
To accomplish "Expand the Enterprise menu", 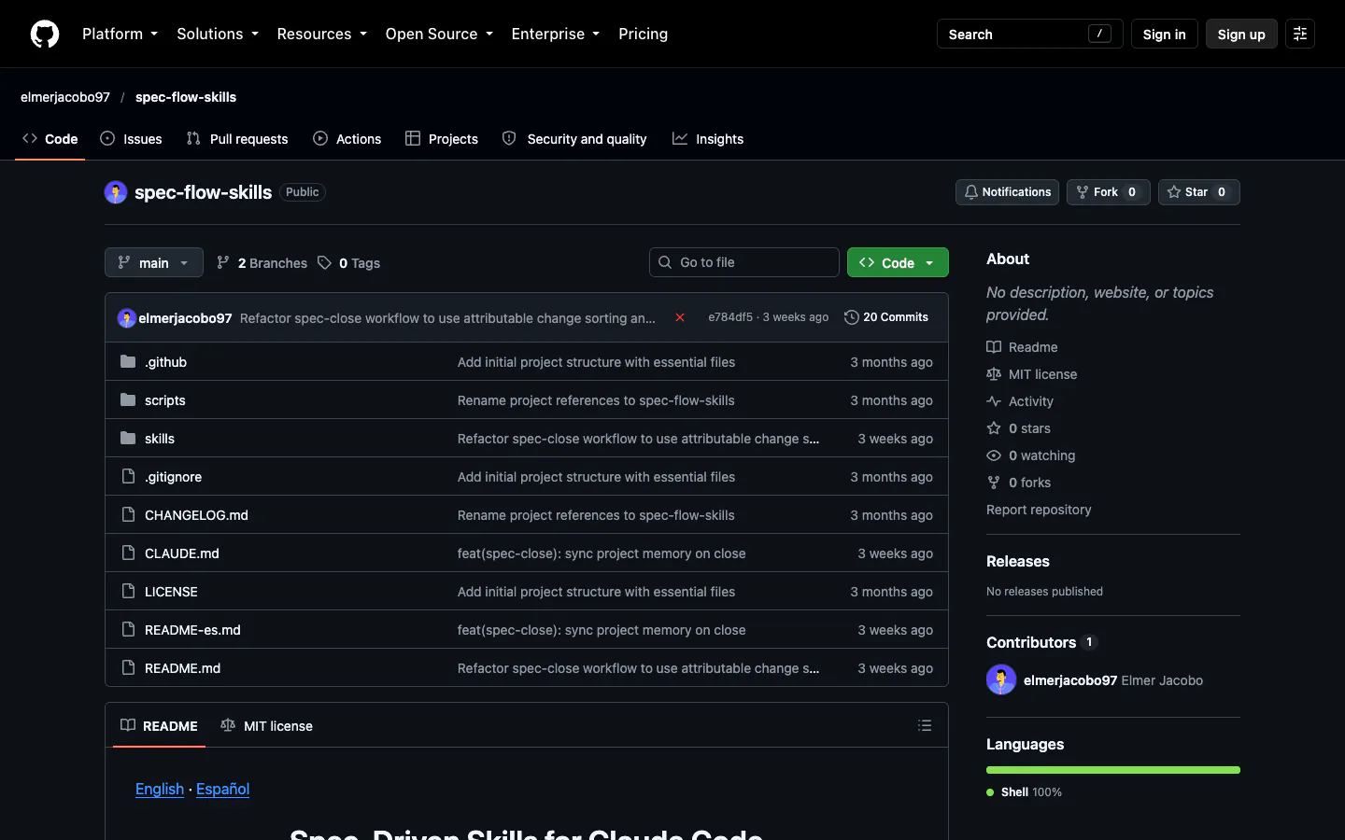I will [556, 34].
